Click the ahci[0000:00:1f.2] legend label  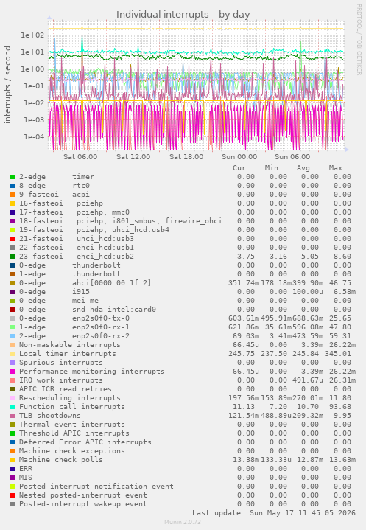[112, 283]
